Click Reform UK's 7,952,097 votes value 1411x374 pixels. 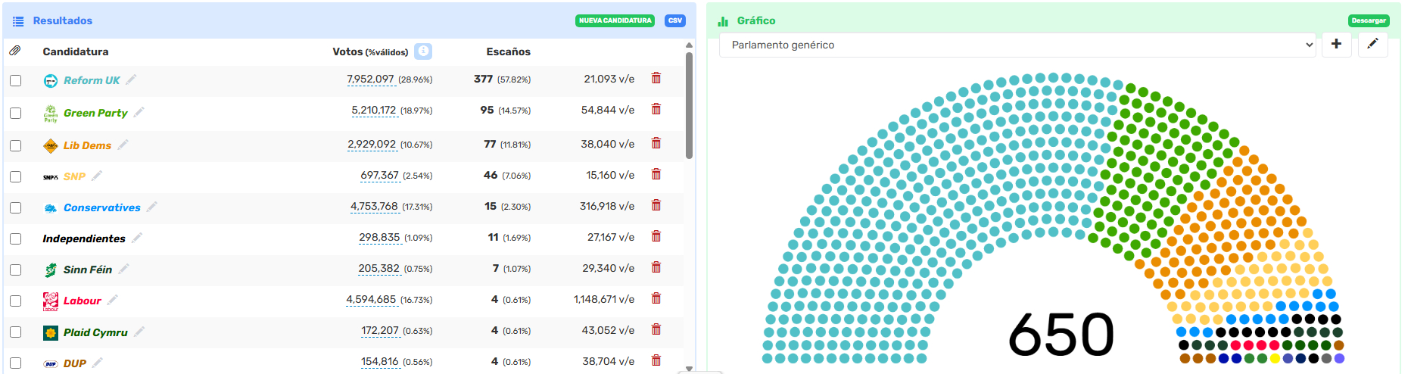pyautogui.click(x=370, y=79)
